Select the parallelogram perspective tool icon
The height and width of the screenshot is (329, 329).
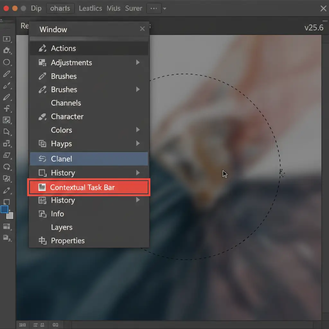(7, 156)
